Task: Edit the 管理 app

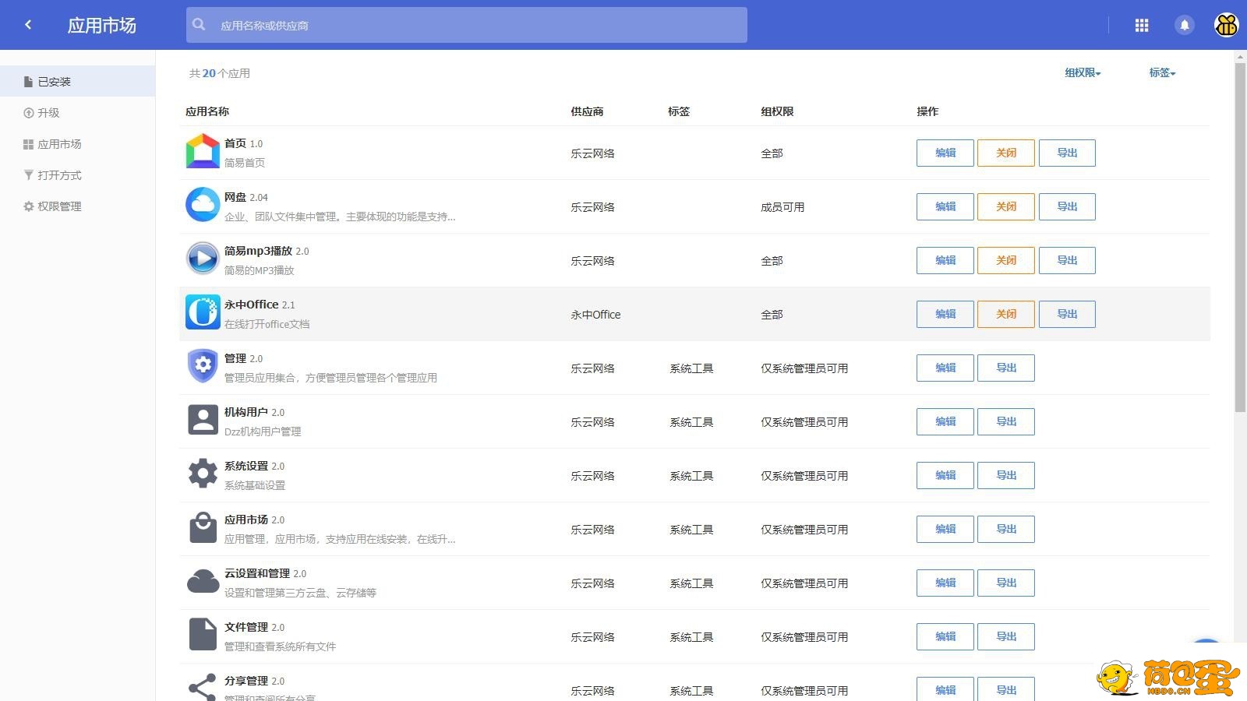Action: pos(945,368)
